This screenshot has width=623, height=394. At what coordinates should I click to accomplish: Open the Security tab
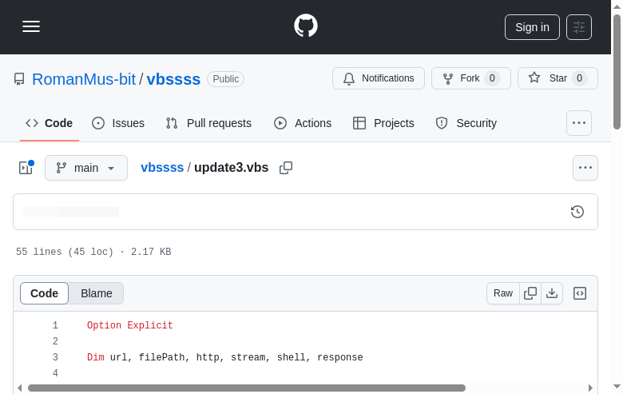(466, 123)
